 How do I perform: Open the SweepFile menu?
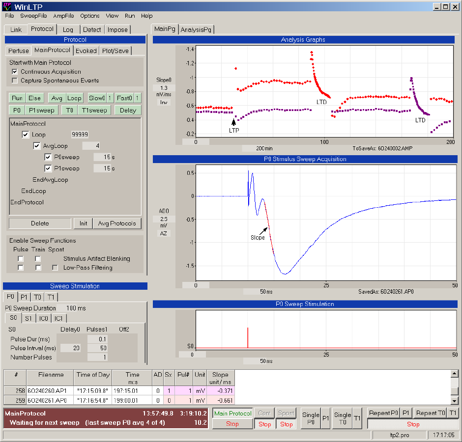[33, 16]
